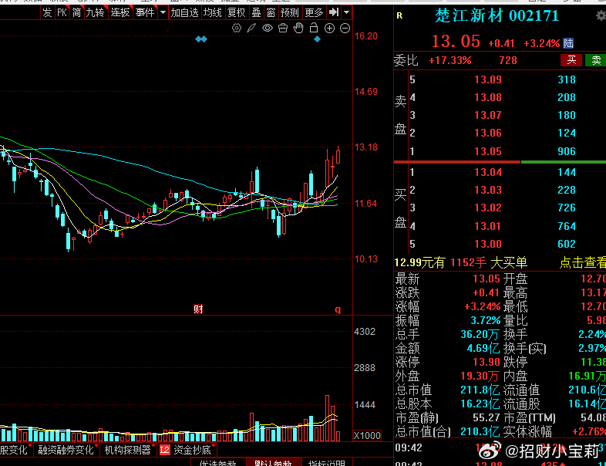Image resolution: width=606 pixels, height=466 pixels.
Task: Click the 简 toolbar button
Action: 76,12
